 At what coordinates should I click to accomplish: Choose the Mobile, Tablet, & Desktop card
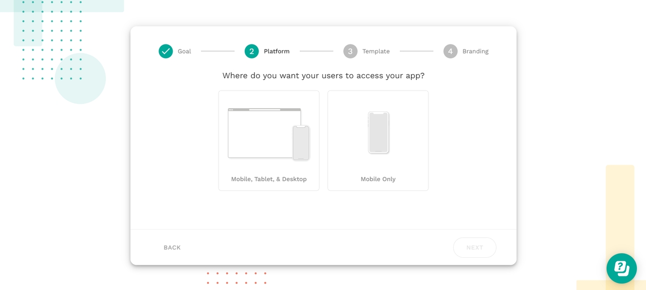(x=269, y=140)
